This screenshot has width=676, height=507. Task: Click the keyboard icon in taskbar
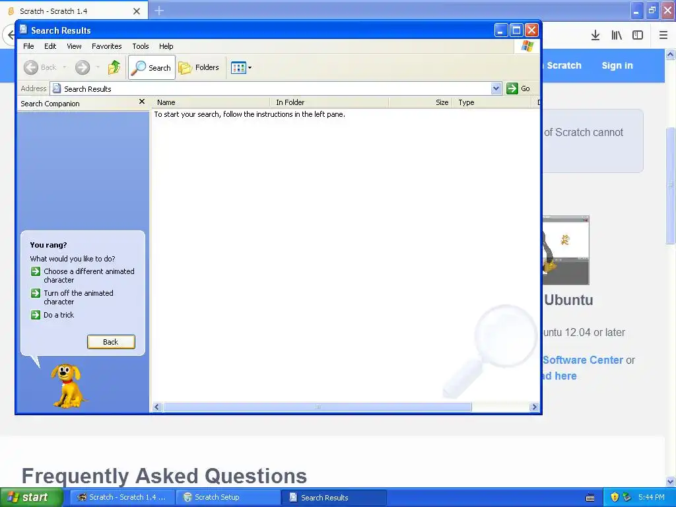coord(590,498)
